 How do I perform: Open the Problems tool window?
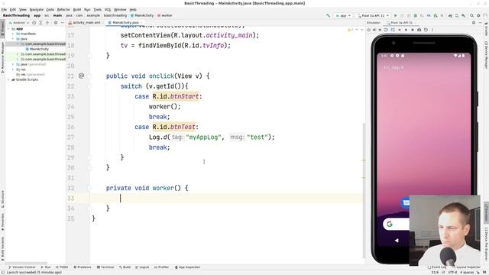coord(83,267)
